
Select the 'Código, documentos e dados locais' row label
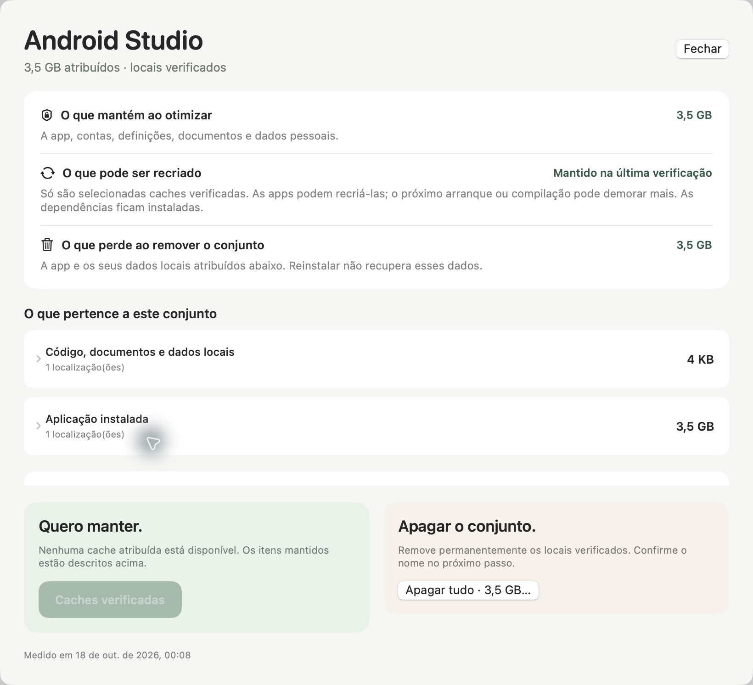coord(140,352)
